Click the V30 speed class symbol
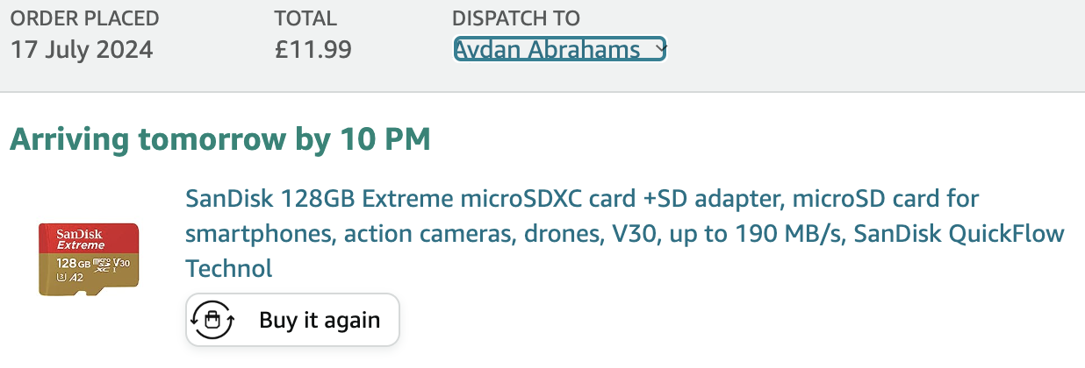 point(122,262)
